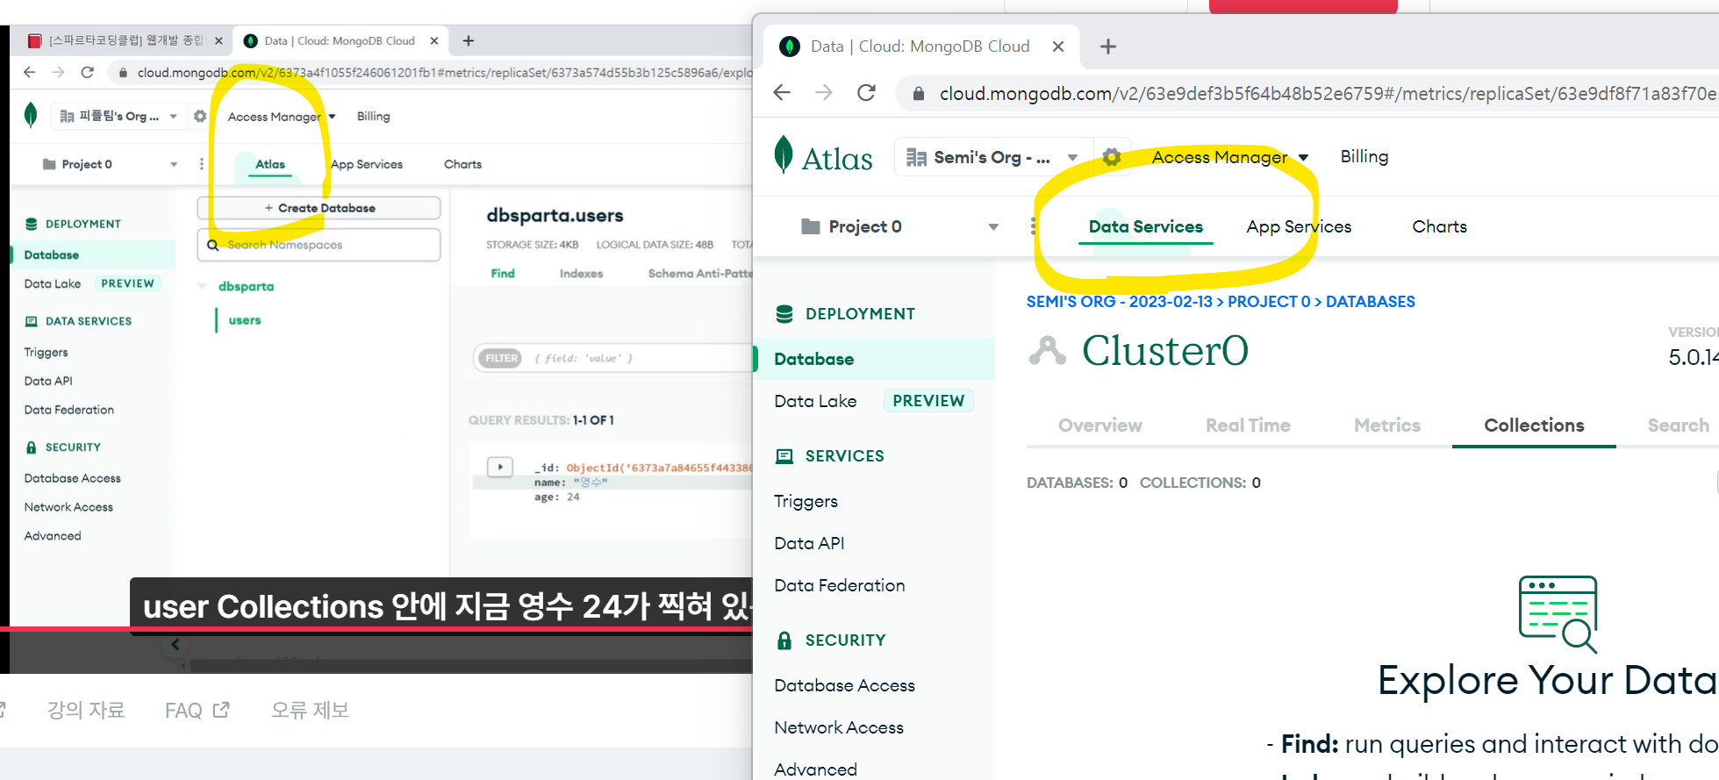Open App Services tab in left window
This screenshot has height=780, width=1719.
pos(367,164)
